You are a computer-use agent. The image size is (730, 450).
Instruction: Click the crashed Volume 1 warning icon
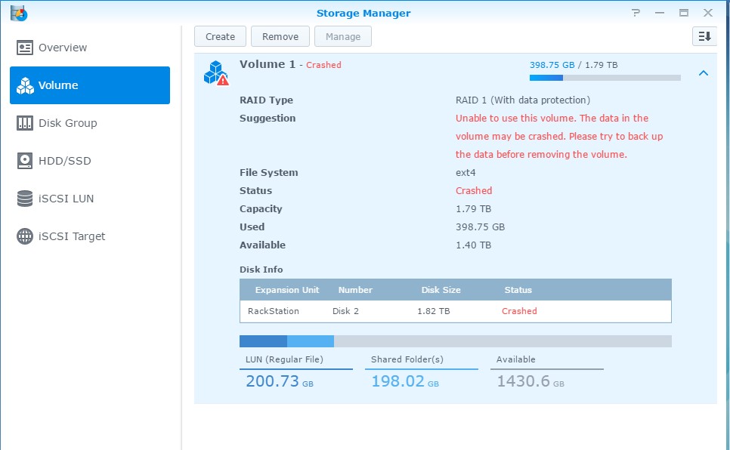coord(215,72)
